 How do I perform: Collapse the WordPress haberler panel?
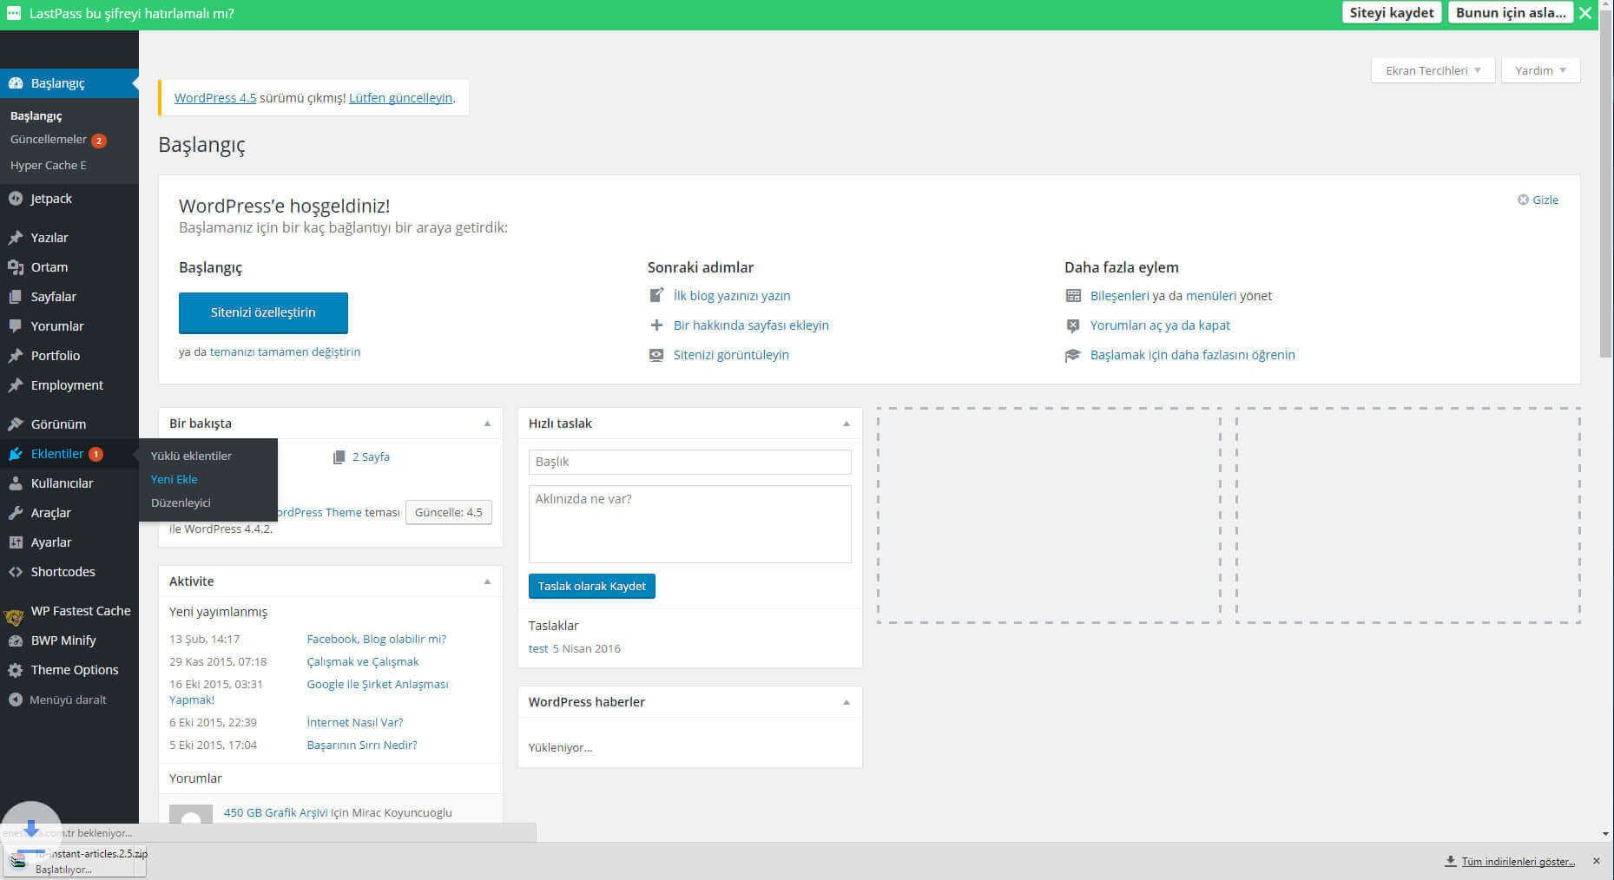point(847,702)
